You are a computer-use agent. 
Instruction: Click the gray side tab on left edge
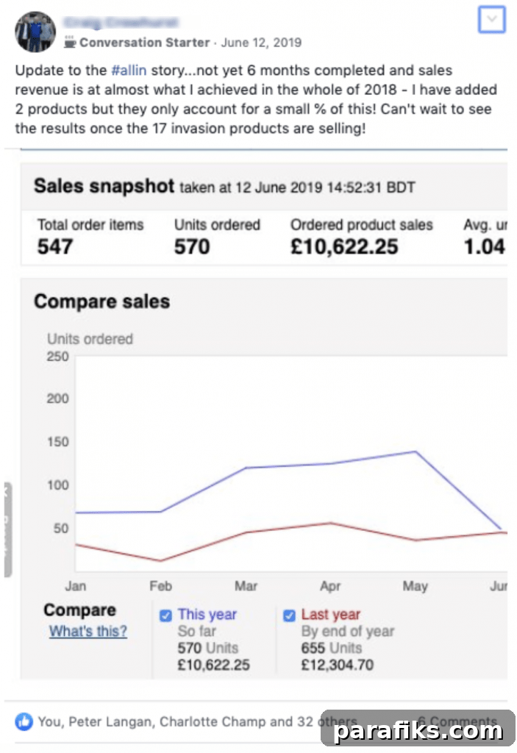pos(7,529)
